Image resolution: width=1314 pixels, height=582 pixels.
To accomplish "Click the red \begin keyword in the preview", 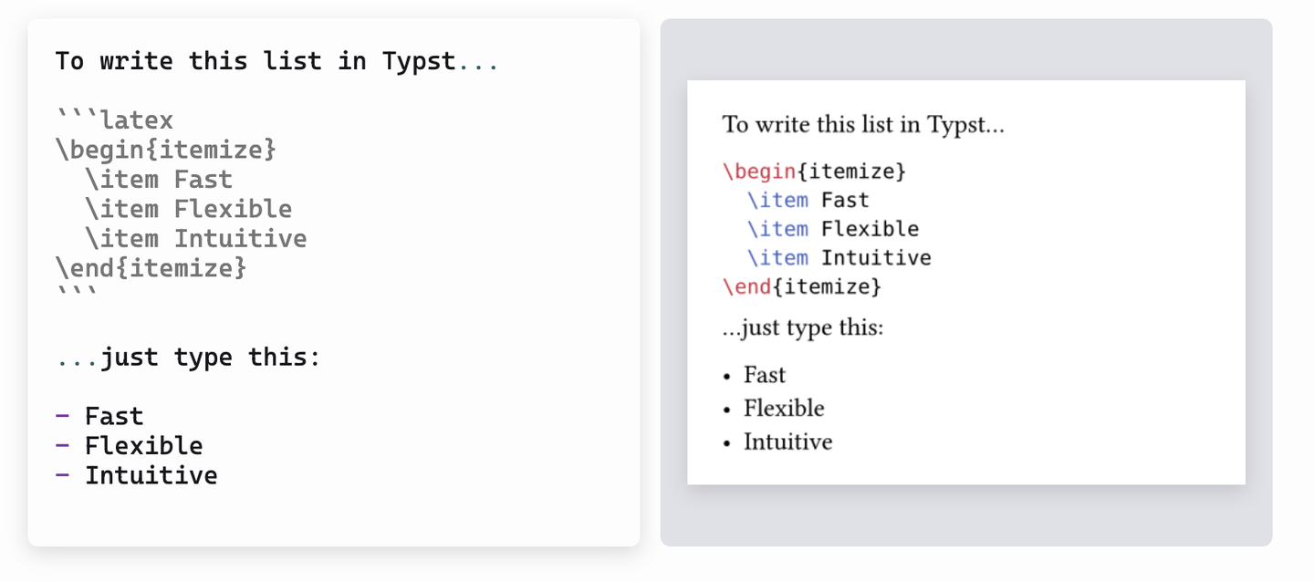I will click(746, 171).
